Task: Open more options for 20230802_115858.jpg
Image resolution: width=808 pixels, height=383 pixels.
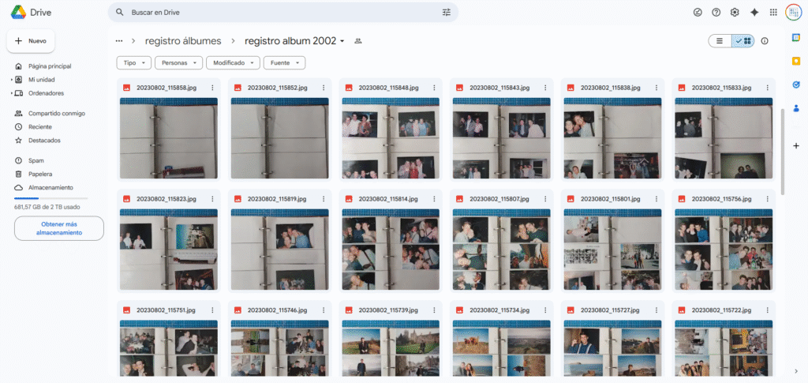Action: tap(212, 88)
